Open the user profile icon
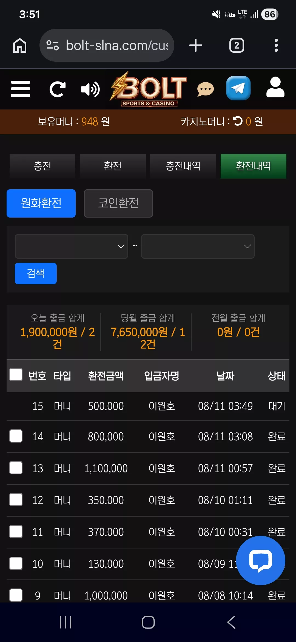Image resolution: width=296 pixels, height=642 pixels. click(x=275, y=87)
